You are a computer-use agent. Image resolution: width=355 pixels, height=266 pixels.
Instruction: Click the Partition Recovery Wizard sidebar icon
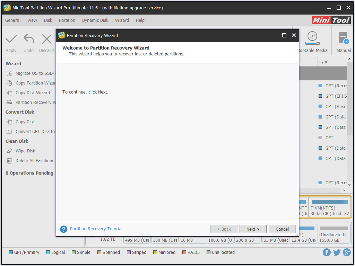point(9,103)
